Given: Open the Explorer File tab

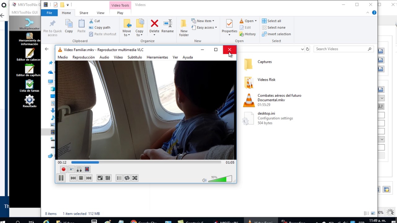Looking at the screenshot, I should coord(49,13).
